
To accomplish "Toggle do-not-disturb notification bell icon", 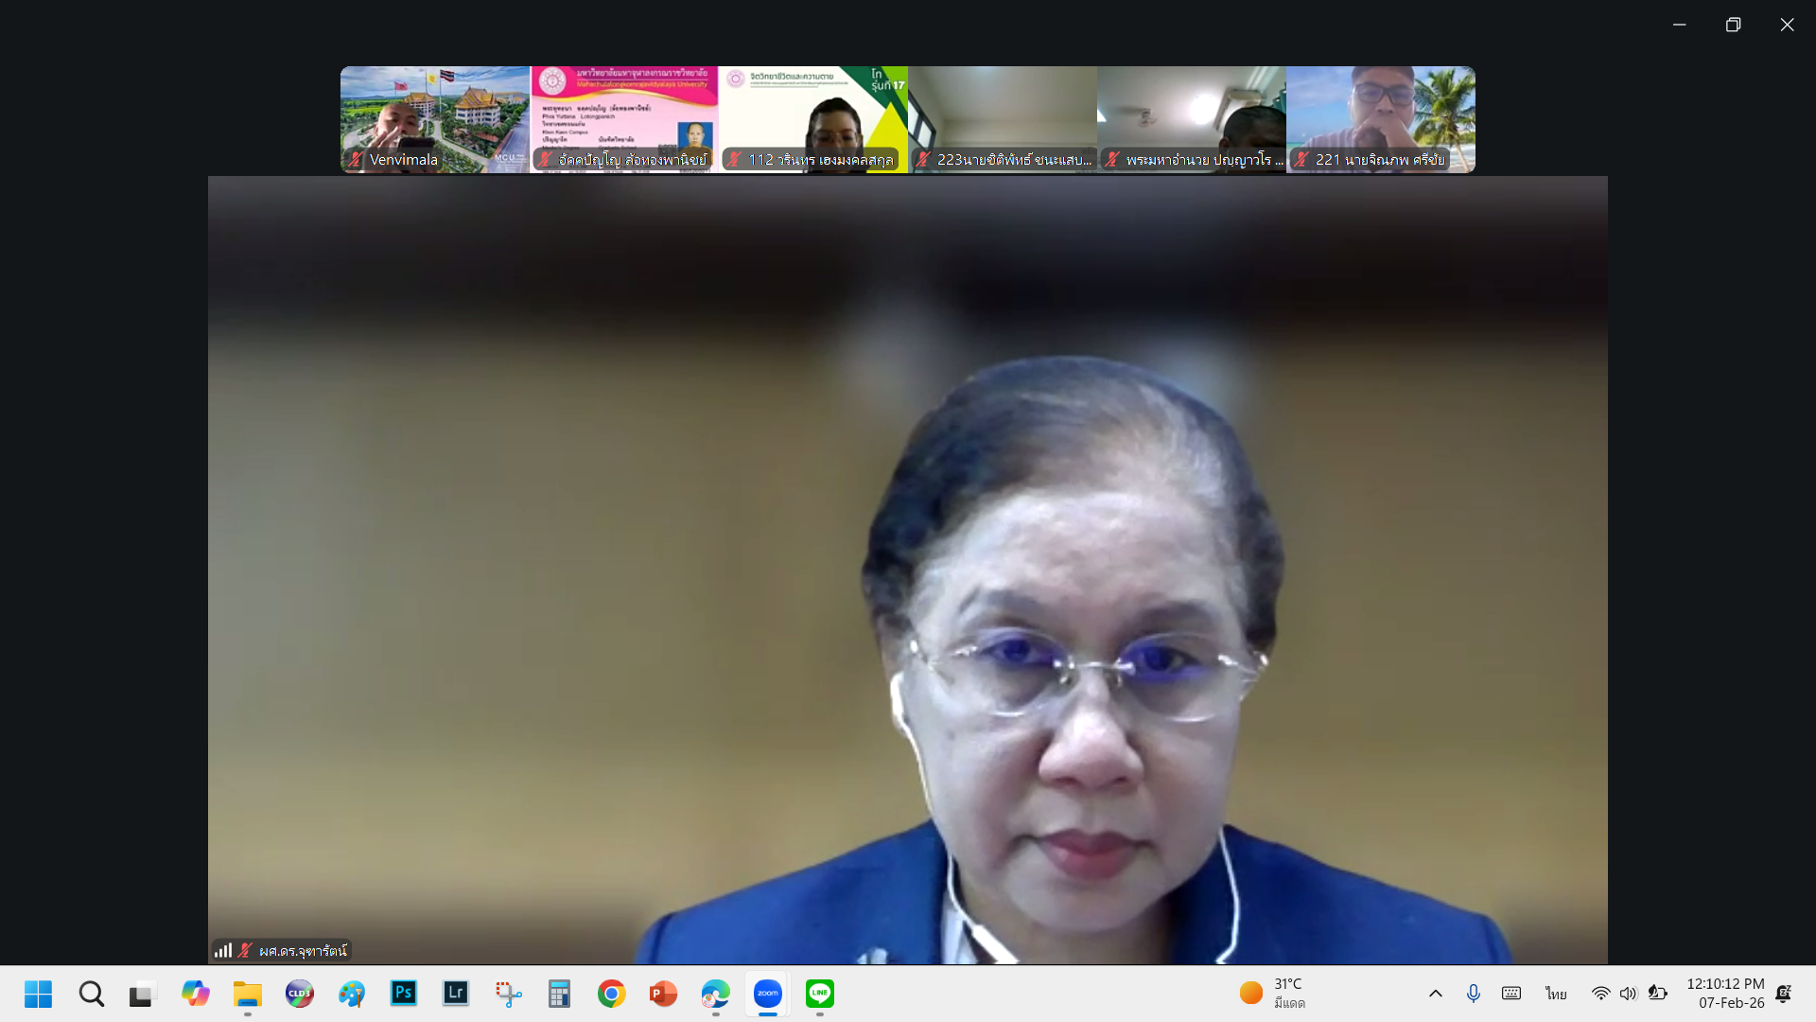I will tap(1784, 994).
